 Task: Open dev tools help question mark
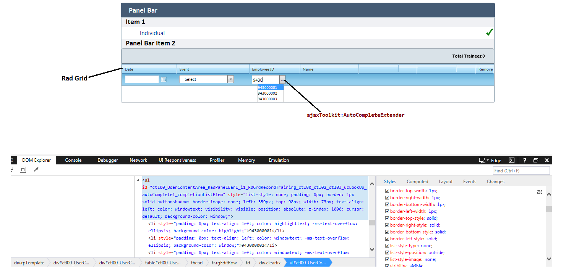click(525, 160)
